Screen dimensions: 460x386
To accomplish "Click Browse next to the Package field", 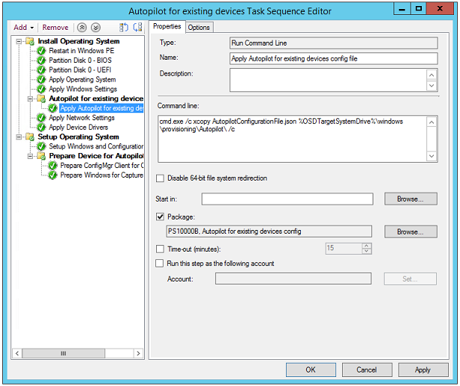I will click(x=410, y=232).
